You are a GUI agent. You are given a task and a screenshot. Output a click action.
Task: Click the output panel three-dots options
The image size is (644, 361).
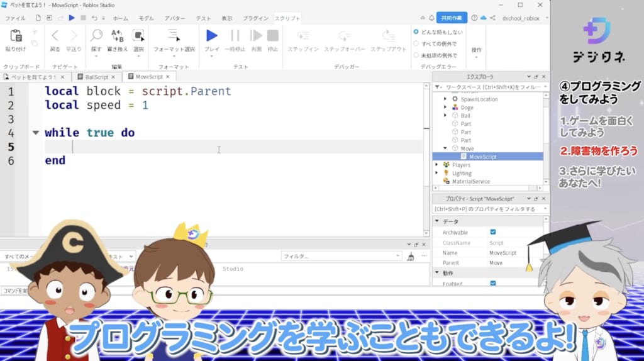[424, 256]
